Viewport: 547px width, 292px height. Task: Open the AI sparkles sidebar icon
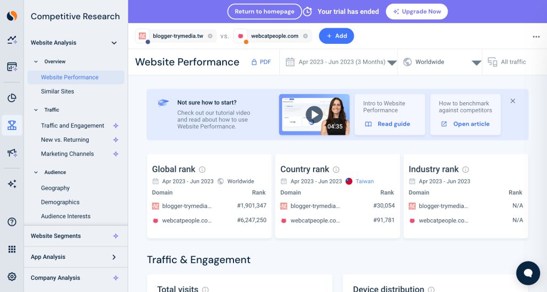pyautogui.click(x=12, y=184)
